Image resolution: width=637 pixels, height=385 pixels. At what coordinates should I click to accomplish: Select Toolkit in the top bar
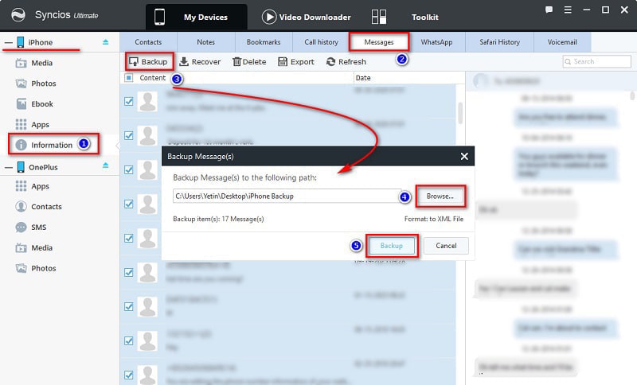click(425, 17)
